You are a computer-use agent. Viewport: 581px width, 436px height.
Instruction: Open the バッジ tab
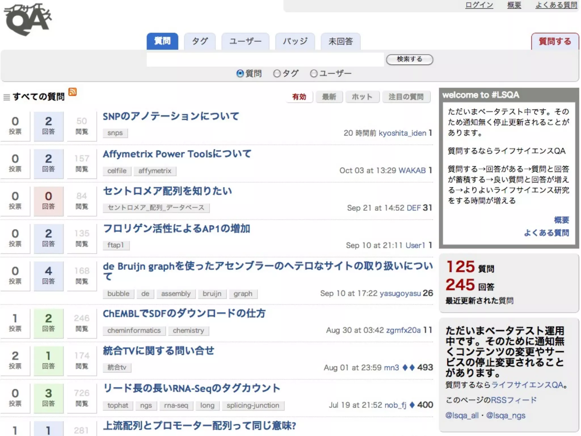pos(295,41)
